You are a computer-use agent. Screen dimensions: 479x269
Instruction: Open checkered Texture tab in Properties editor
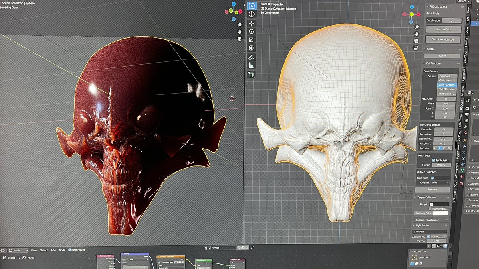click(x=462, y=183)
